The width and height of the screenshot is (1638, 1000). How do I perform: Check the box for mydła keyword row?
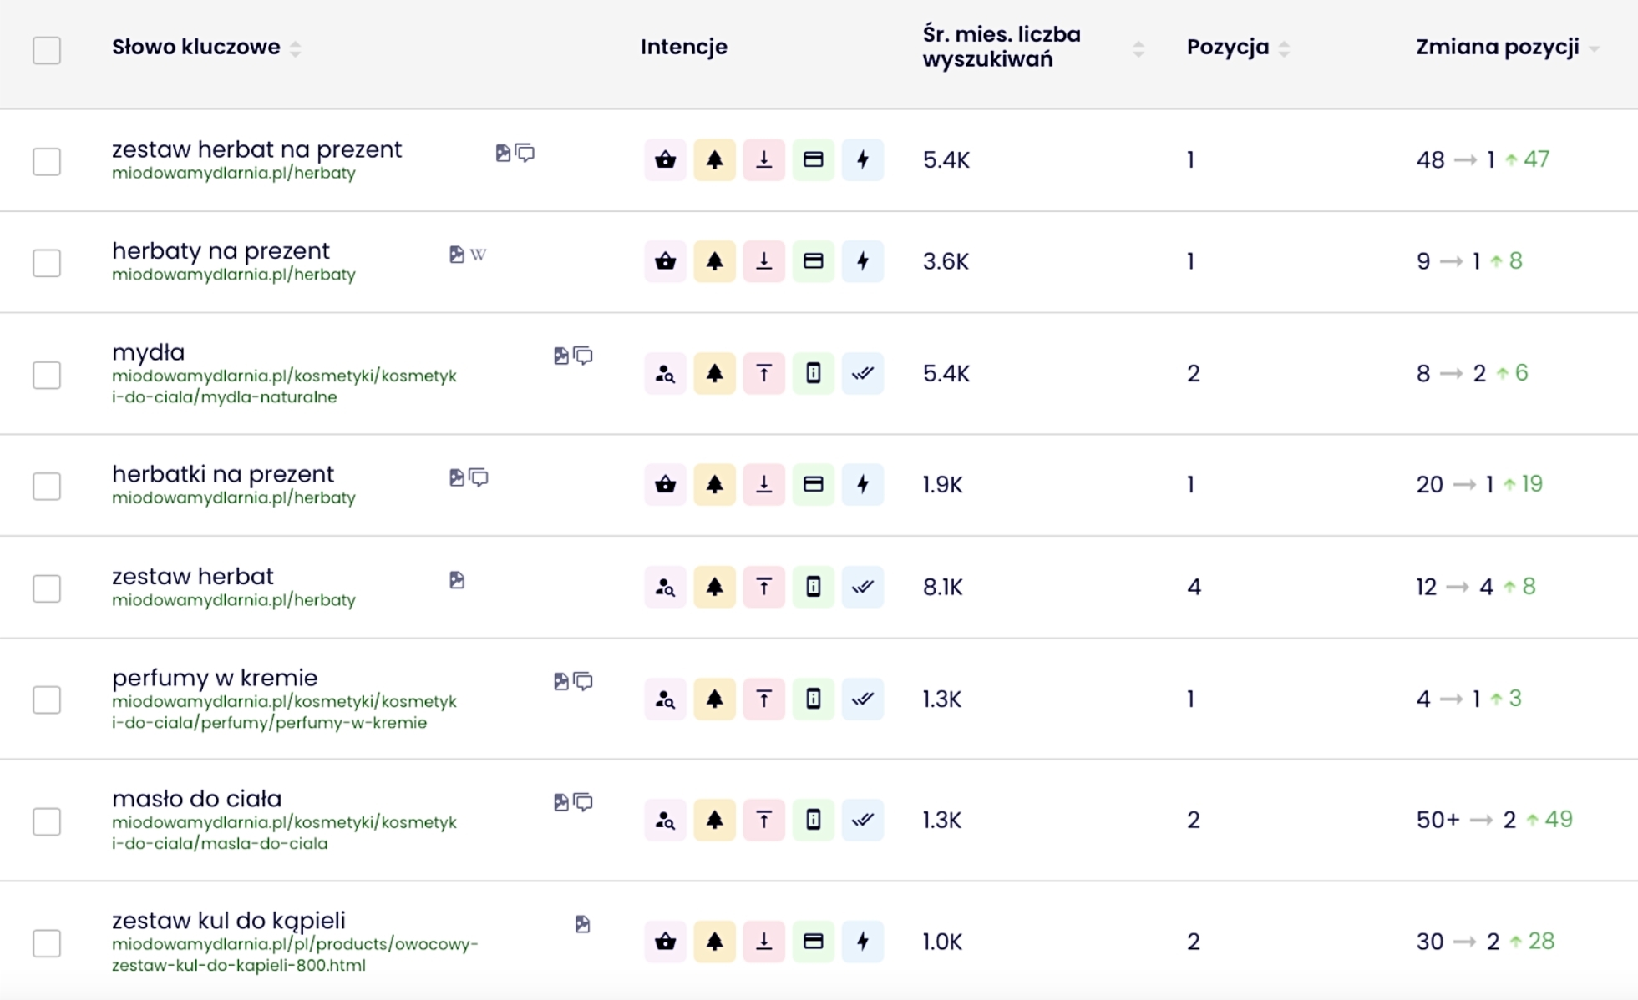pyautogui.click(x=47, y=375)
